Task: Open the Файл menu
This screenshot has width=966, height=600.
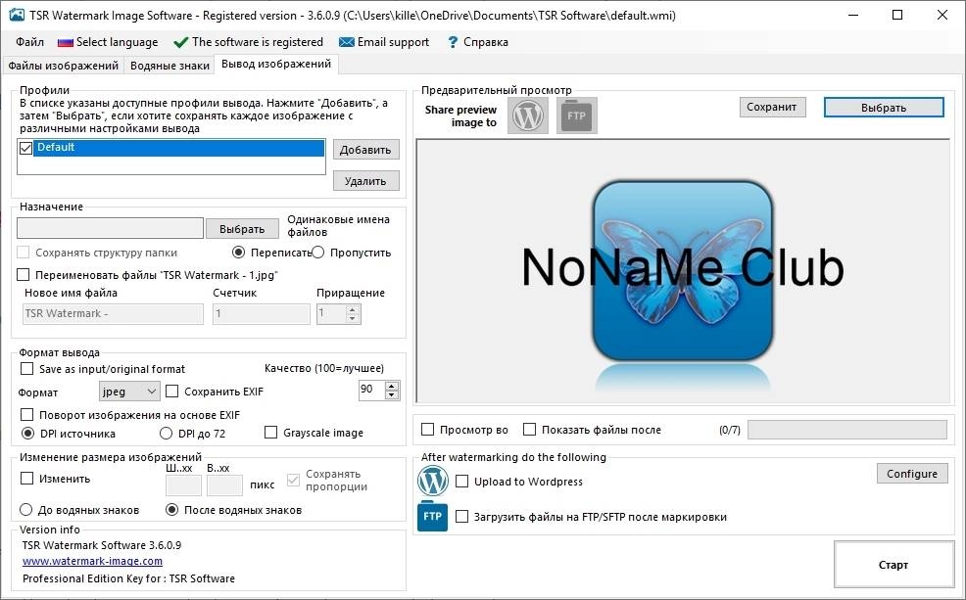Action: pos(29,42)
